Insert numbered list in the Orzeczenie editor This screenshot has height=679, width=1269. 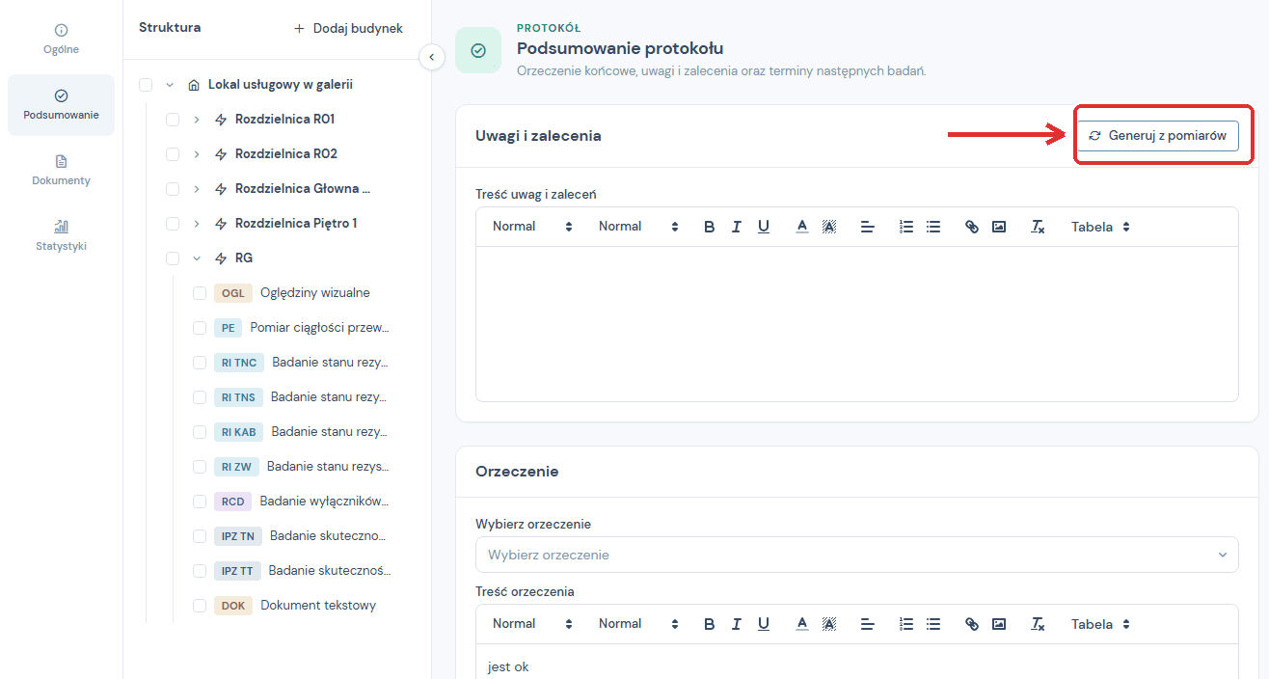coord(906,624)
